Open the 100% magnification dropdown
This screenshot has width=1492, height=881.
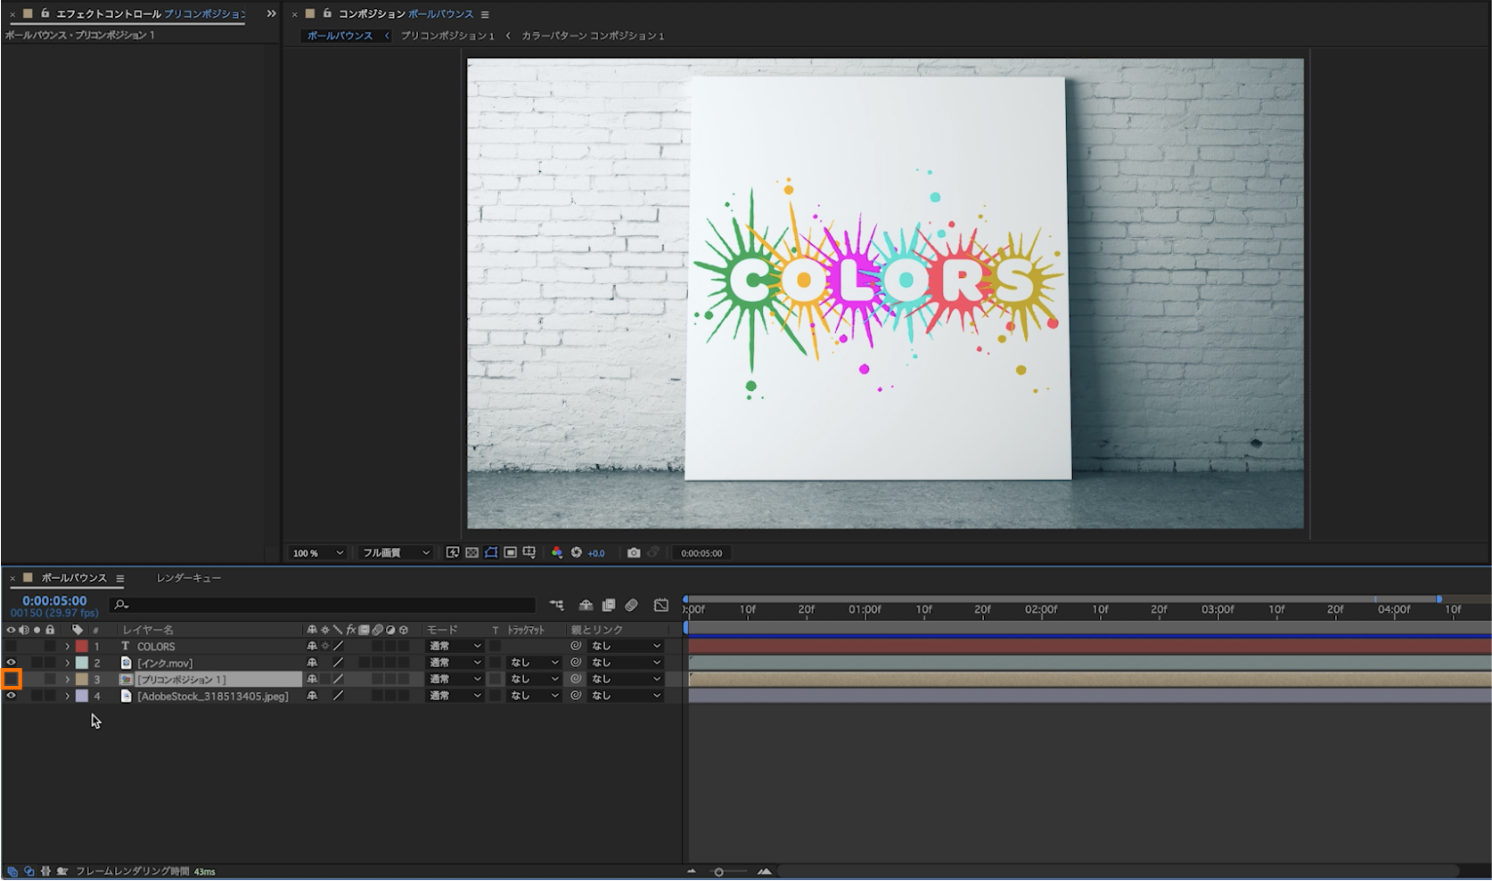point(318,553)
